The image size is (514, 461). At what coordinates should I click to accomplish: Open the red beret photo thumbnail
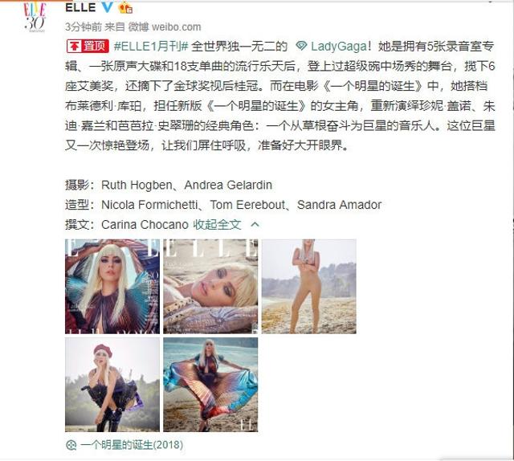[112, 385]
